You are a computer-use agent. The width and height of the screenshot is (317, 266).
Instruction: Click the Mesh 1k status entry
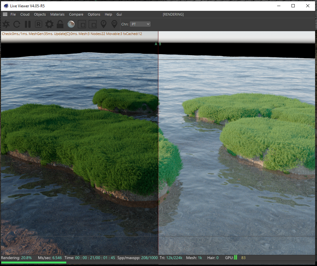tap(194, 258)
